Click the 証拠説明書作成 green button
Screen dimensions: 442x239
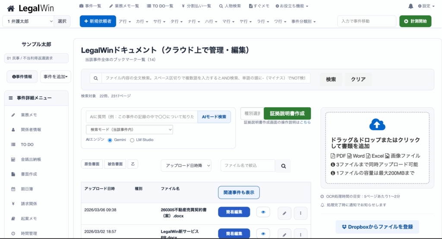coord(287,114)
